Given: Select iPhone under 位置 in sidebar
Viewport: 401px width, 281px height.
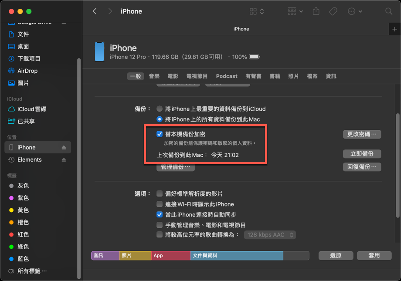Looking at the screenshot, I should tap(37, 147).
